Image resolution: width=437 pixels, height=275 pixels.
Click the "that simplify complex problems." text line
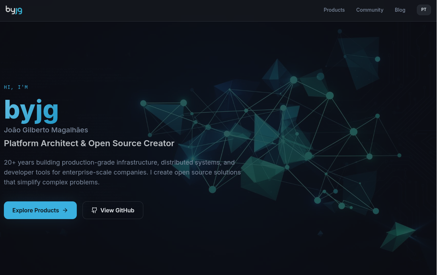pyautogui.click(x=52, y=182)
